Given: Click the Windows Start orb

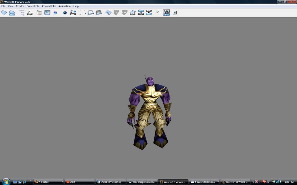Looking at the screenshot, I should tap(6, 182).
